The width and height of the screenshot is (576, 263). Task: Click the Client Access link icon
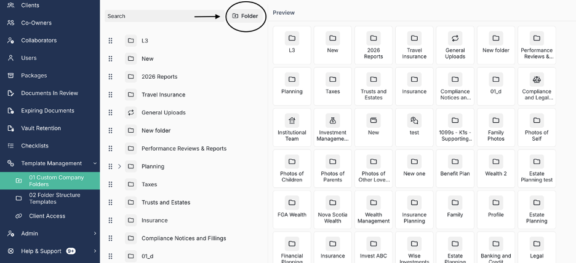tap(18, 216)
